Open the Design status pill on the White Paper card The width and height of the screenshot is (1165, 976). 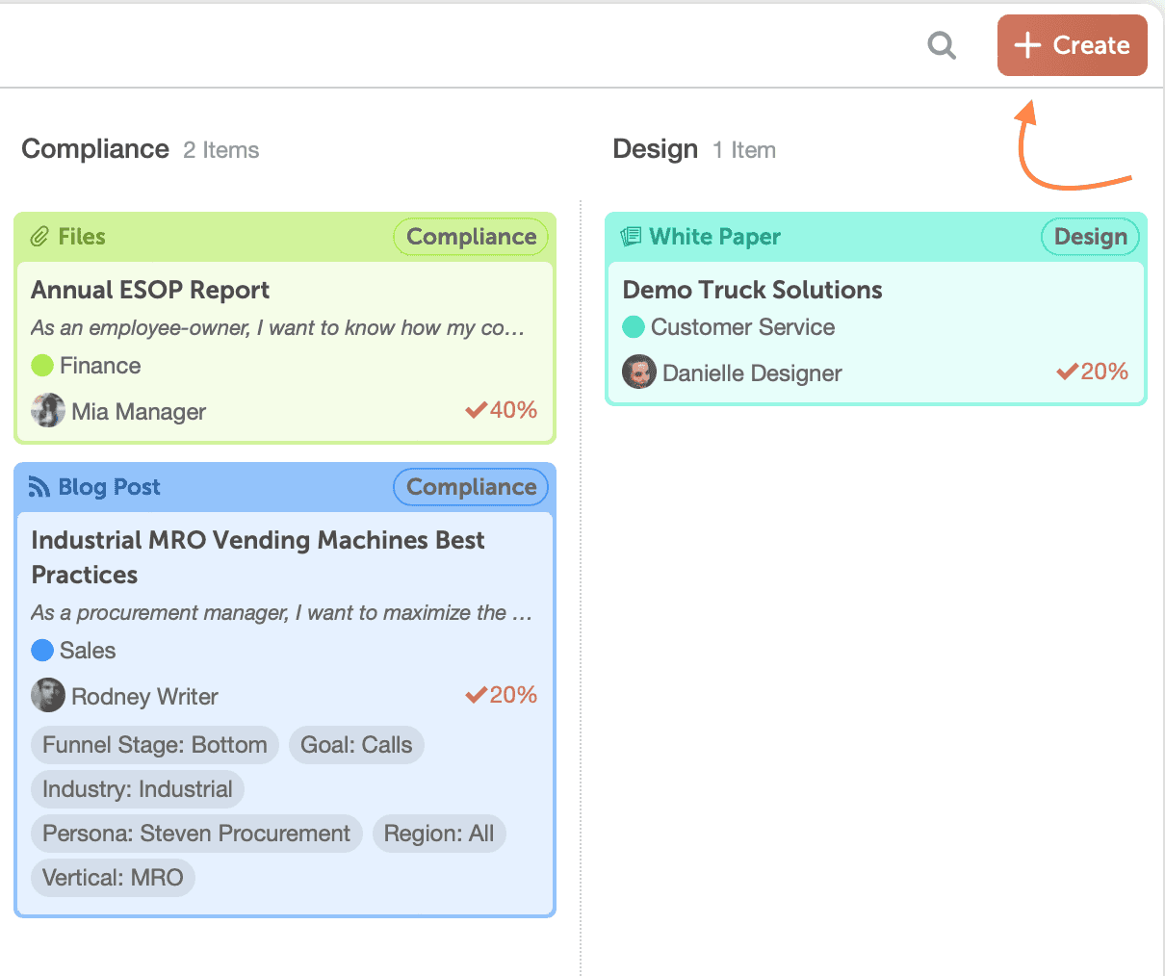[1090, 236]
